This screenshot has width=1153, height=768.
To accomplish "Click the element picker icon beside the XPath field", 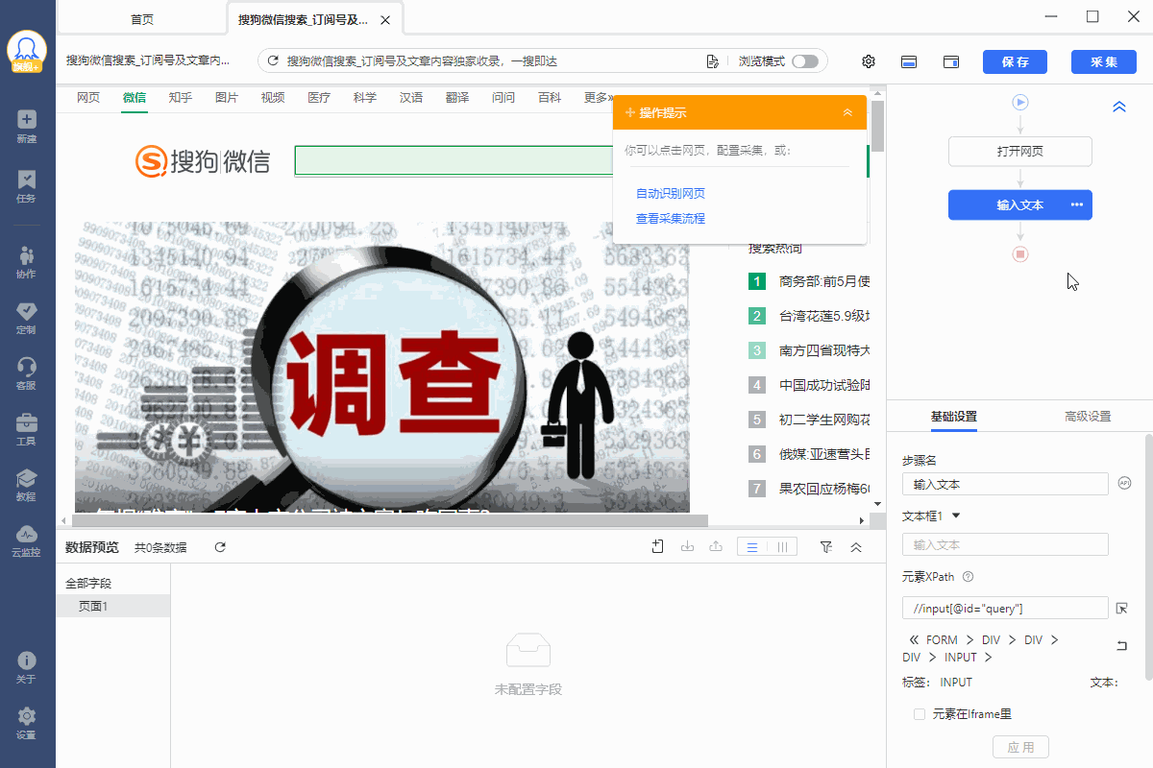I will (x=1121, y=608).
